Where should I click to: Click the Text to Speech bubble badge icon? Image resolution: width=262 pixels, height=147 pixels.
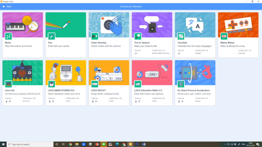[138, 36]
